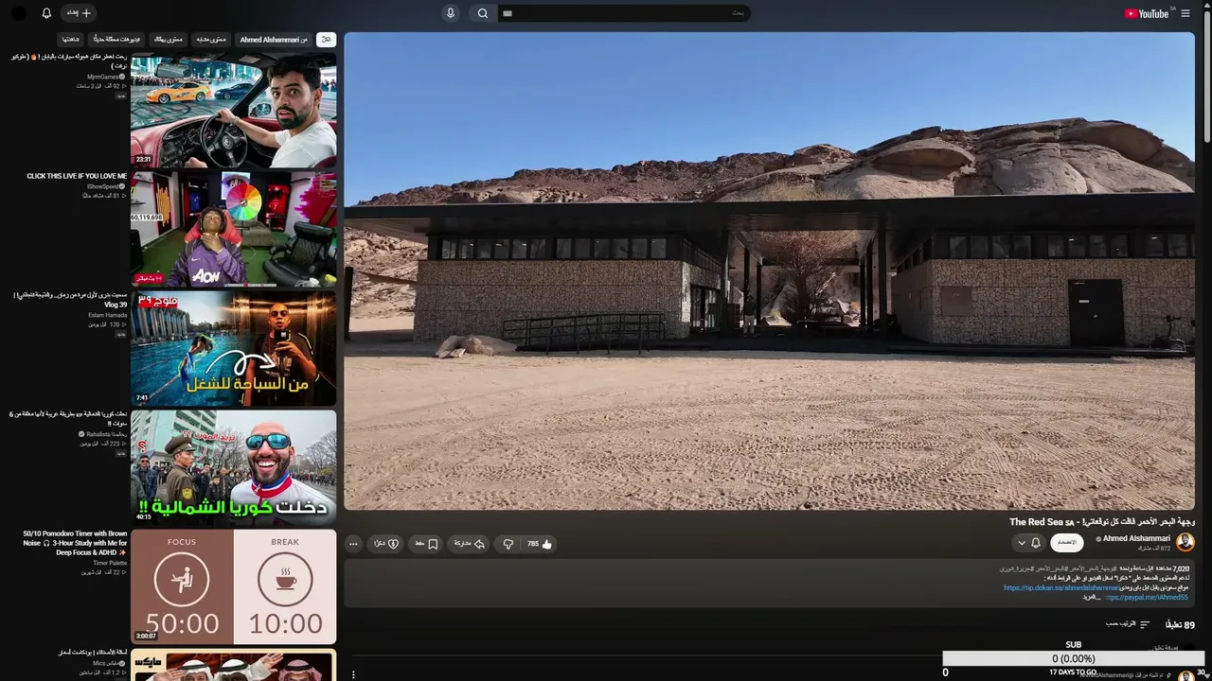Image resolution: width=1212 pixels, height=681 pixels.
Task: Open the tip.dokan.sa link in description
Action: point(1060,587)
